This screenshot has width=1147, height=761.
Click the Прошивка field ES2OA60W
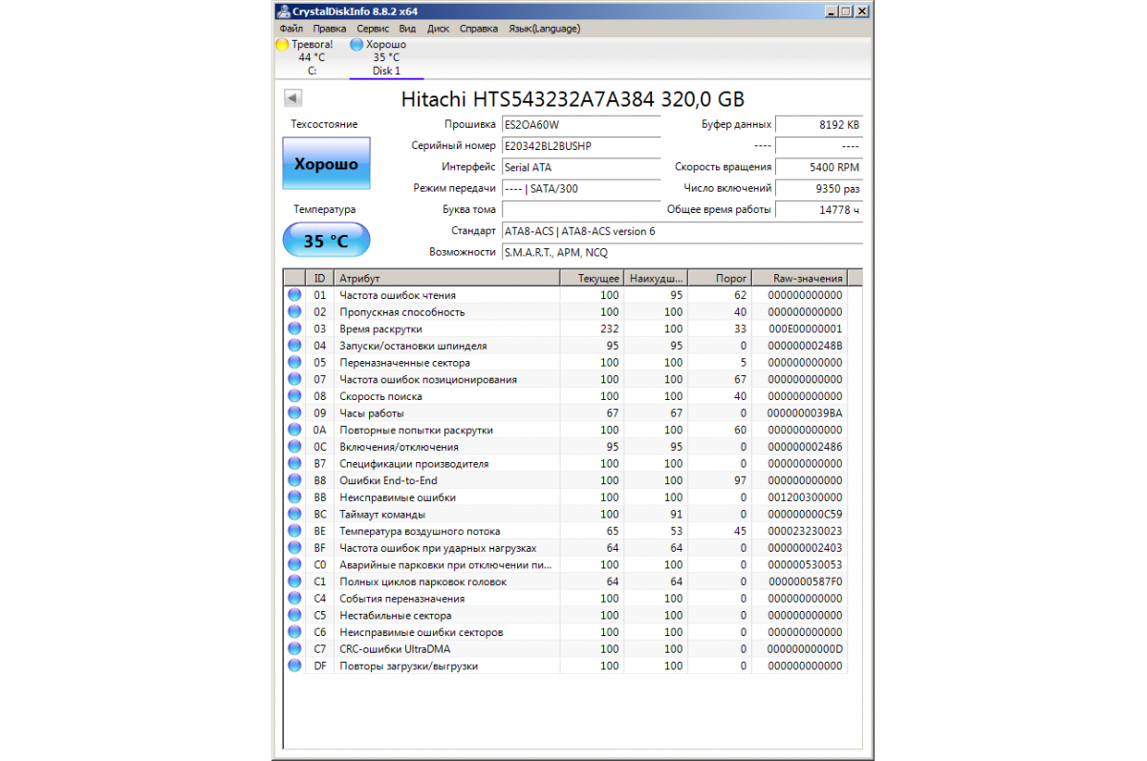point(580,125)
